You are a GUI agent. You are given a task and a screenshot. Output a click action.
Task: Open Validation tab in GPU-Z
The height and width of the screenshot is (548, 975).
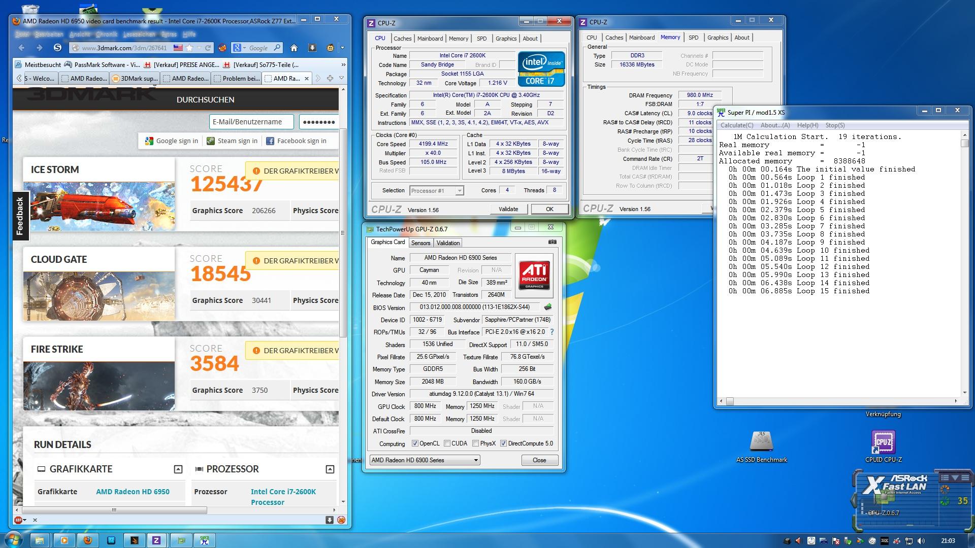(448, 243)
